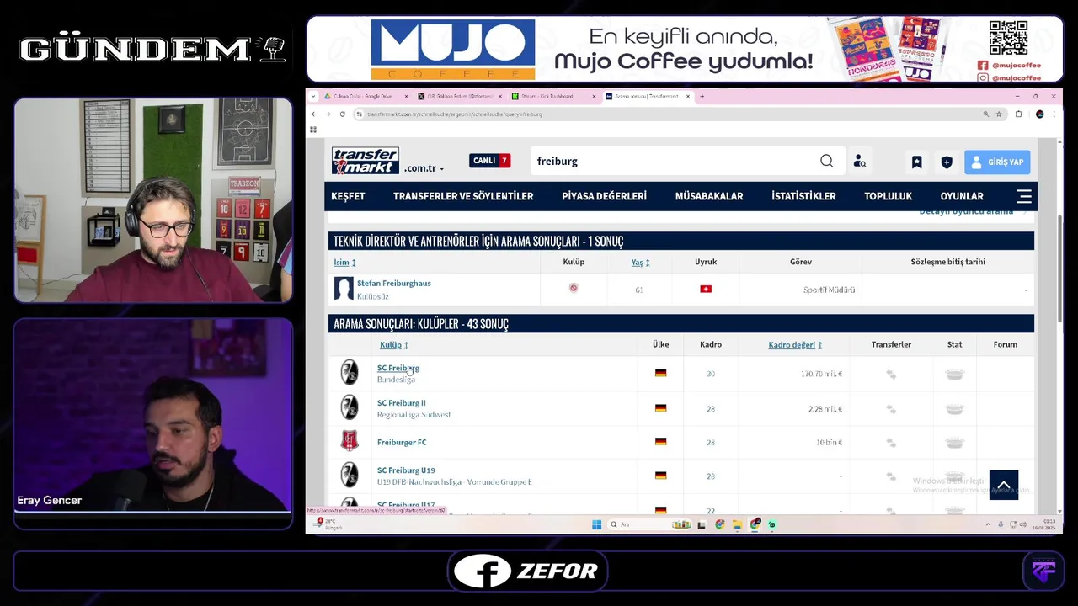The image size is (1078, 606).
Task: Open the Freiburger FC club link
Action: pyautogui.click(x=402, y=442)
